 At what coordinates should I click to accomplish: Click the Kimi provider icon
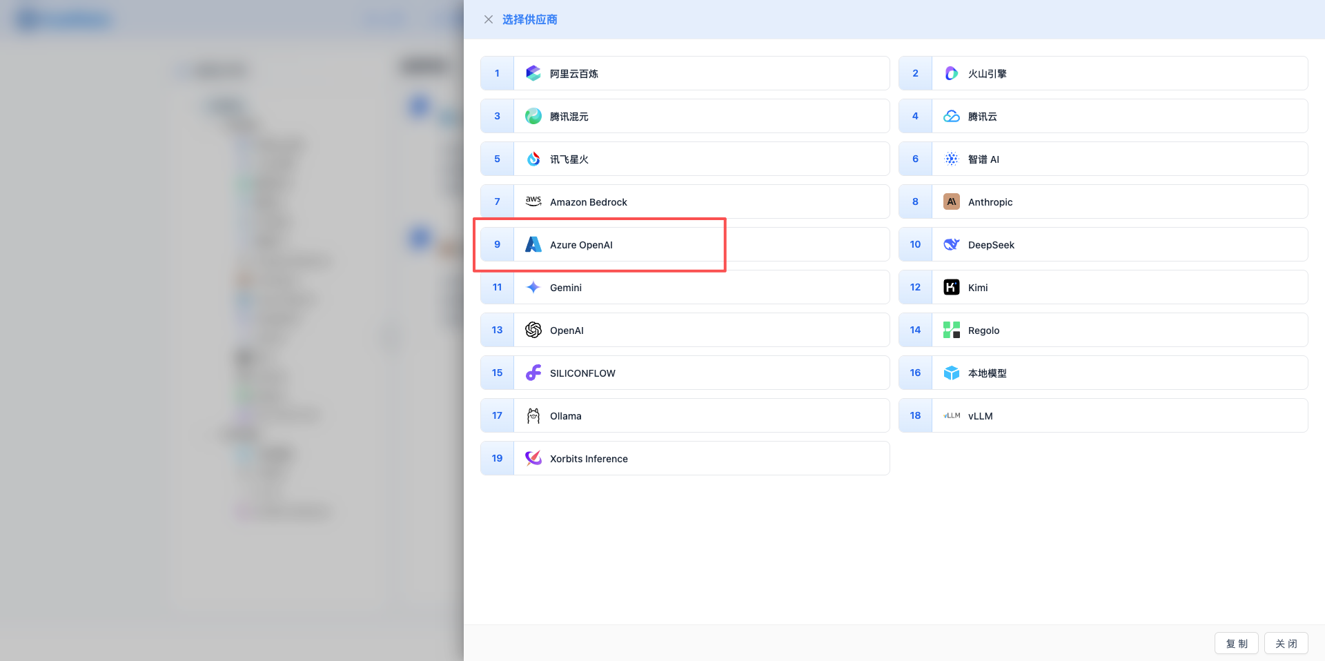[951, 287]
